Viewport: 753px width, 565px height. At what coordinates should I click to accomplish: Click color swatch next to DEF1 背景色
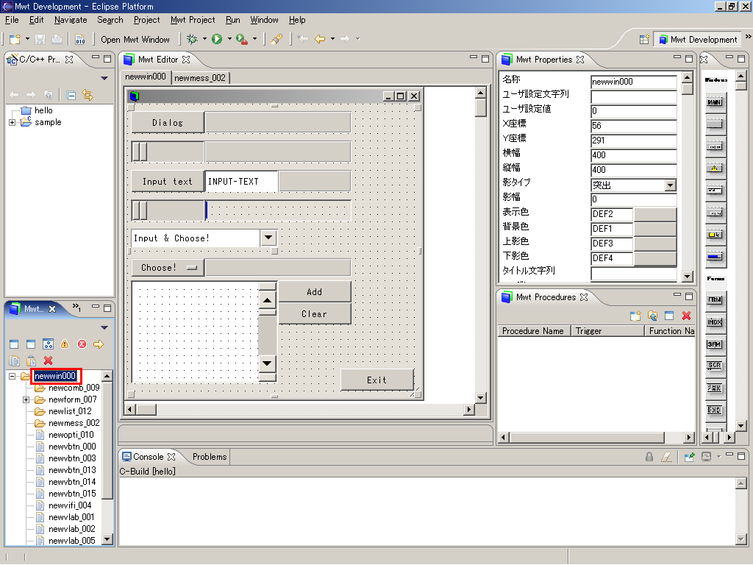[x=655, y=229]
